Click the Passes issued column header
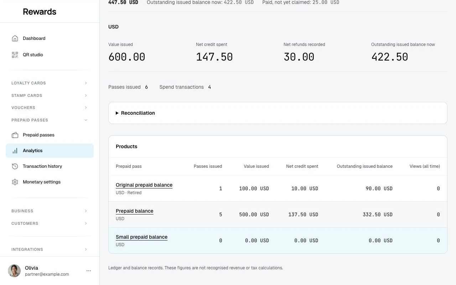The width and height of the screenshot is (456, 285). pyautogui.click(x=208, y=166)
